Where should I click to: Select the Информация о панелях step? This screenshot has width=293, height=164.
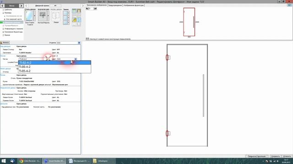click(13, 29)
